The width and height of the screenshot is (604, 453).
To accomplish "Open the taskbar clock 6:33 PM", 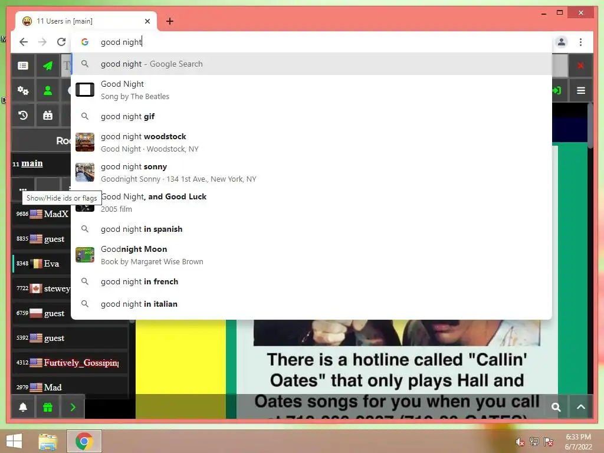I will pyautogui.click(x=578, y=442).
